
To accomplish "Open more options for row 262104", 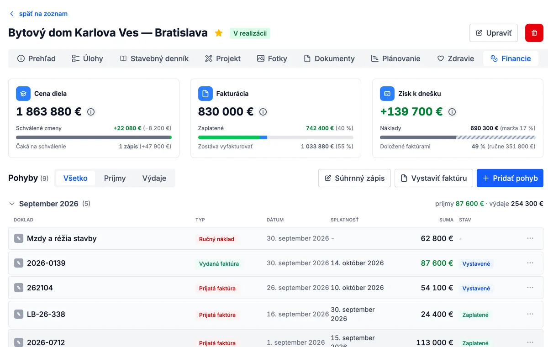I will point(530,288).
